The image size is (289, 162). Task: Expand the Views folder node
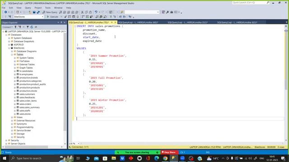(12, 117)
